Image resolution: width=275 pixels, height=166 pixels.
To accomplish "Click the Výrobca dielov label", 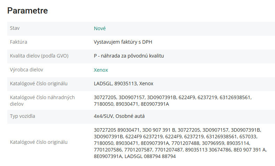I will (x=26, y=70).
